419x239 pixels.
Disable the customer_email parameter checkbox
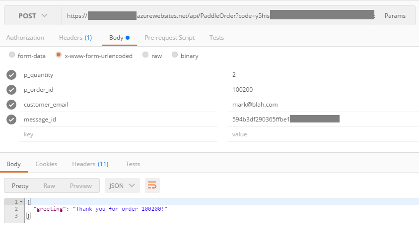pos(11,105)
